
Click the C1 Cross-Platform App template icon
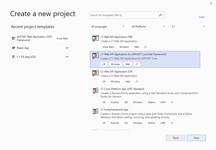(x=96, y=90)
